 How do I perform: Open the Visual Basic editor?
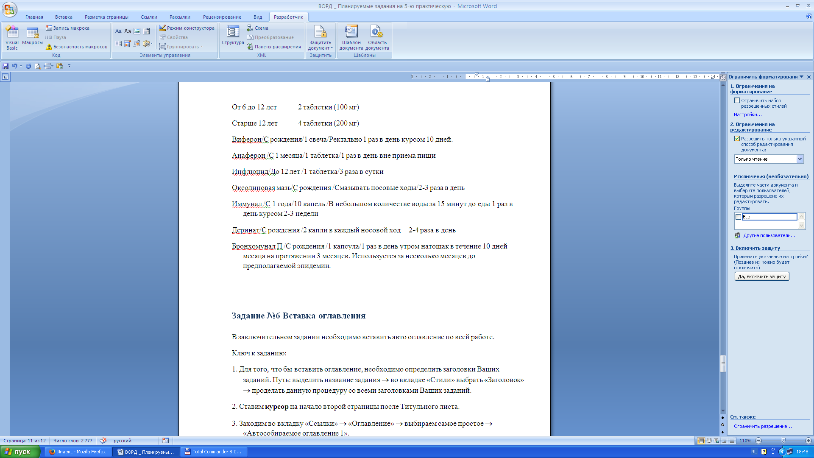click(12, 38)
